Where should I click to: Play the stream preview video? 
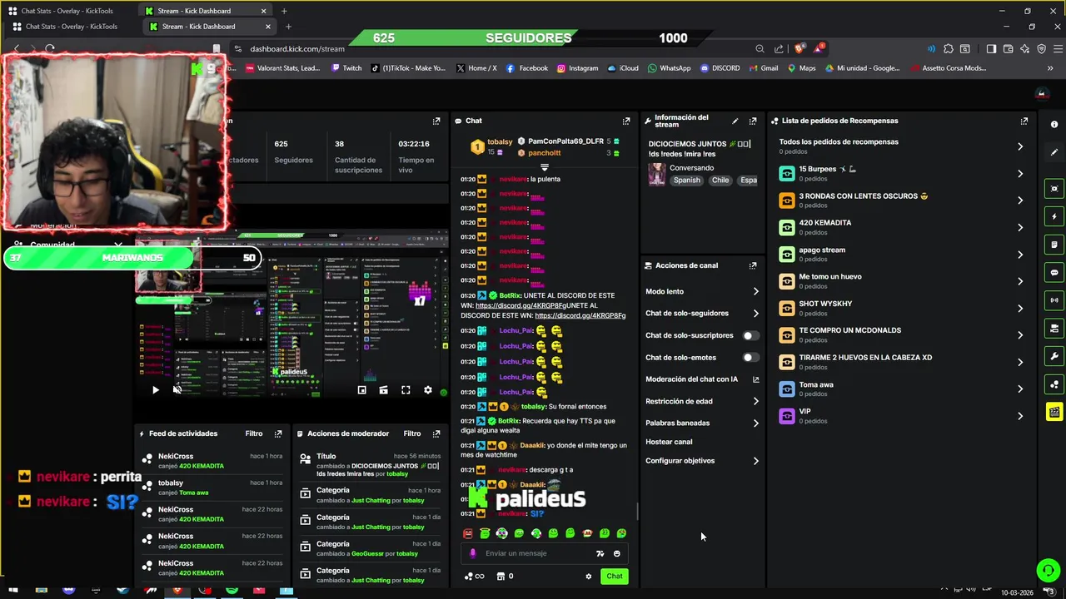point(155,389)
